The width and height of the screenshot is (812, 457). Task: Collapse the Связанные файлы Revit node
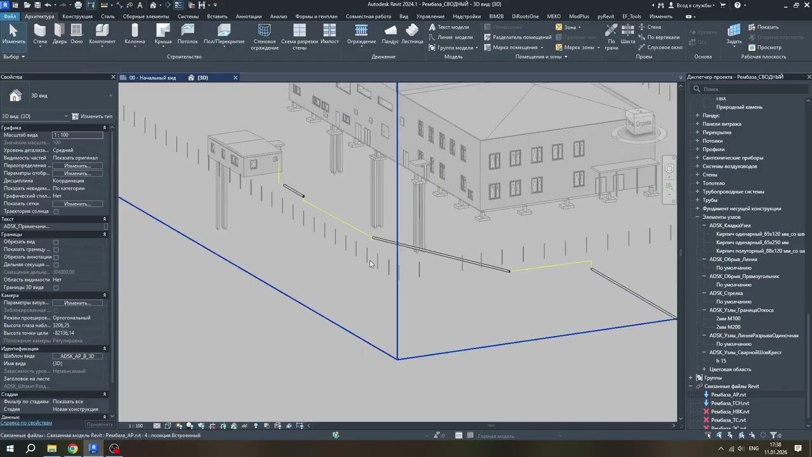(x=691, y=386)
